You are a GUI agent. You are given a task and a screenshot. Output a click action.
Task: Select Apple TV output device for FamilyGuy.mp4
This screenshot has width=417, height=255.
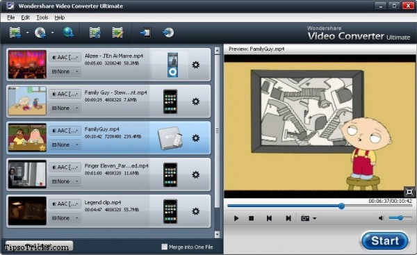pos(170,138)
